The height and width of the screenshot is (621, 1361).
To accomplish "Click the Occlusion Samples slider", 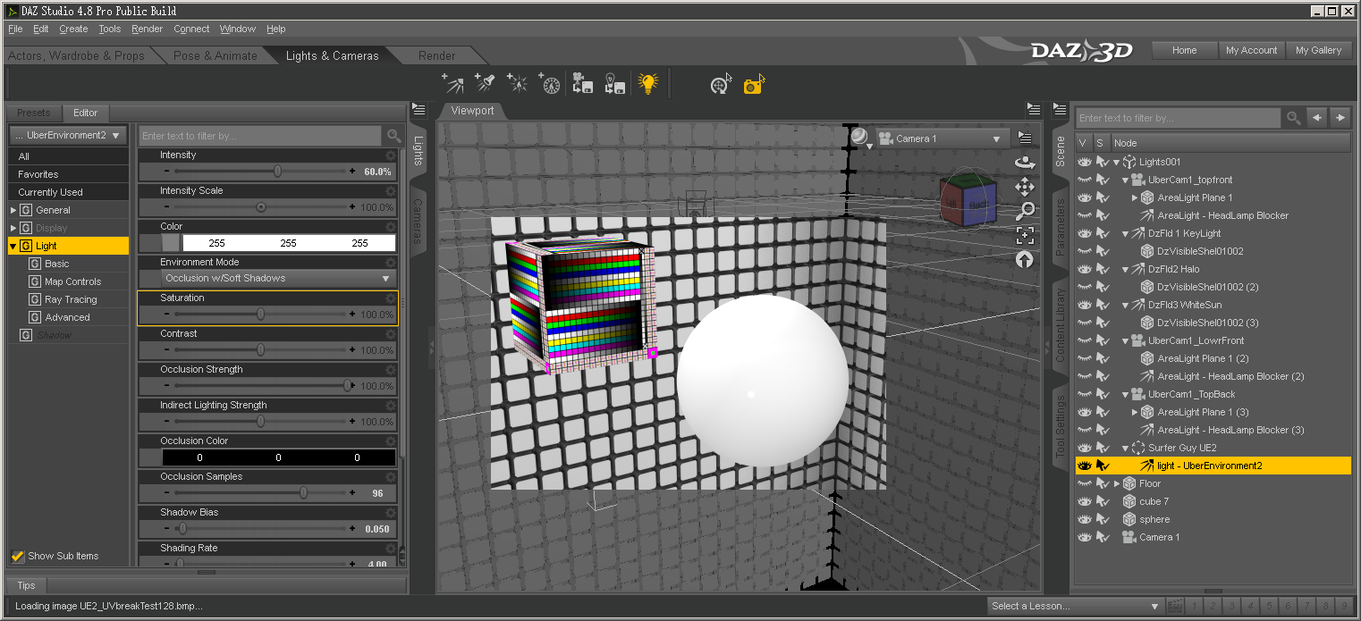I will tap(260, 492).
